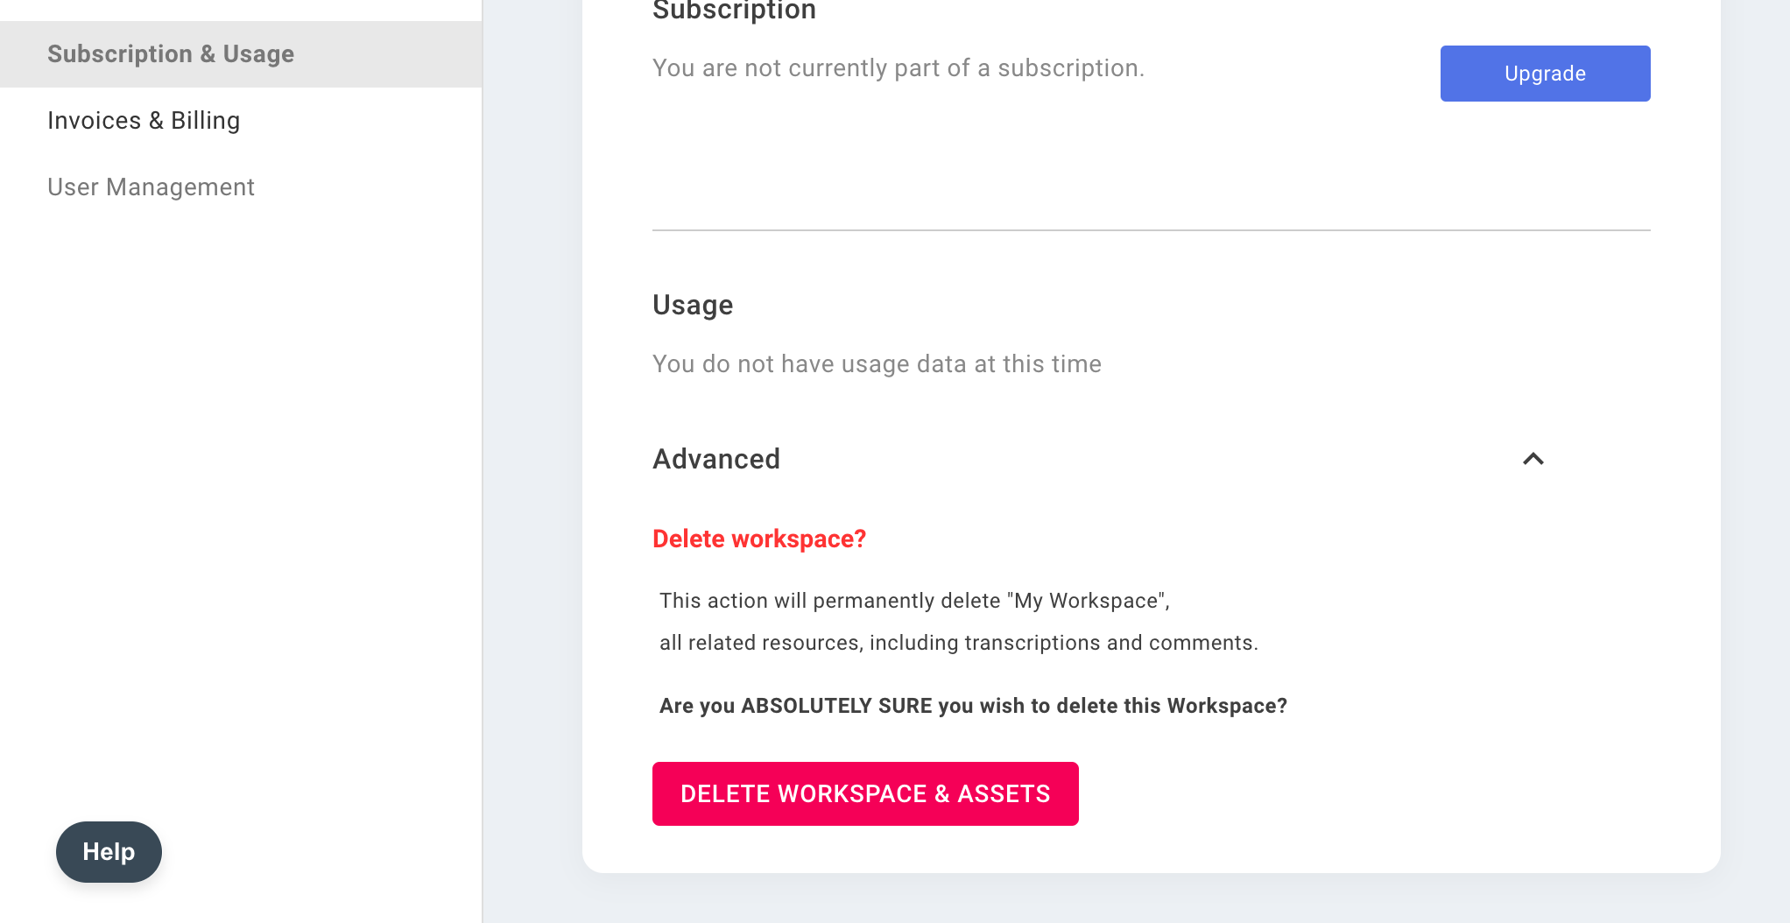Select the Subscription & Usage tab
This screenshot has height=923, width=1790.
coord(170,53)
